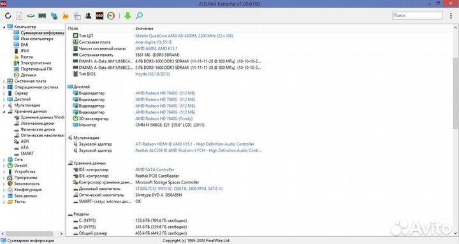This screenshot has width=459, height=244.
Task: Open the DMI tree item
Action: click(24, 45)
